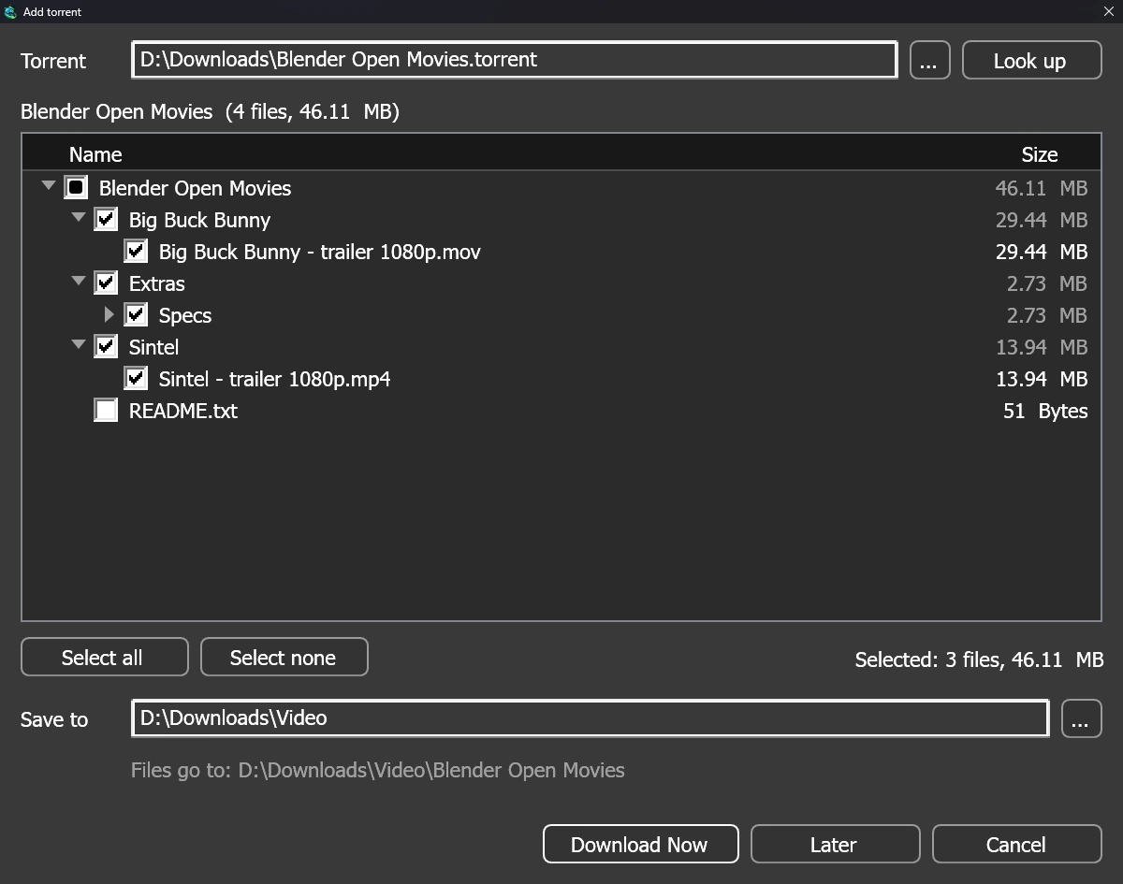Viewport: 1123px width, 884px height.
Task: Click the Look up button
Action: point(1031,61)
